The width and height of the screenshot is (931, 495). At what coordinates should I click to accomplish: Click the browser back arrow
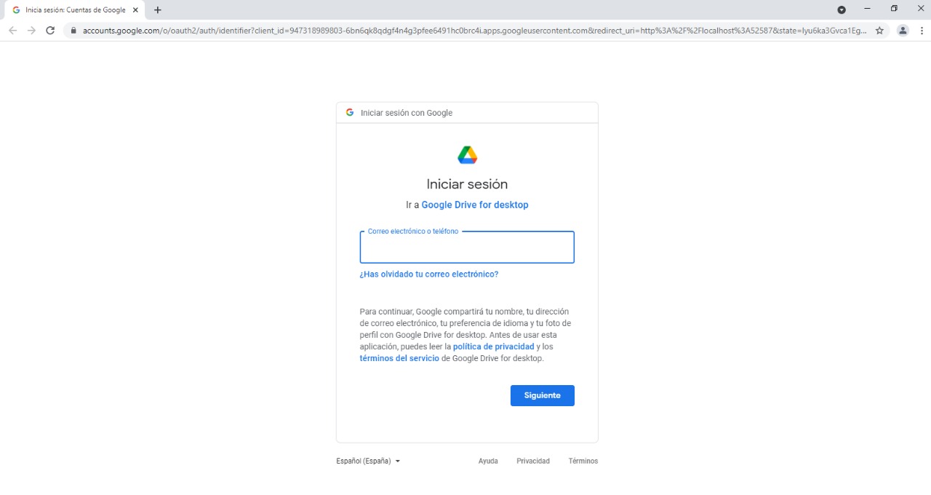point(12,31)
